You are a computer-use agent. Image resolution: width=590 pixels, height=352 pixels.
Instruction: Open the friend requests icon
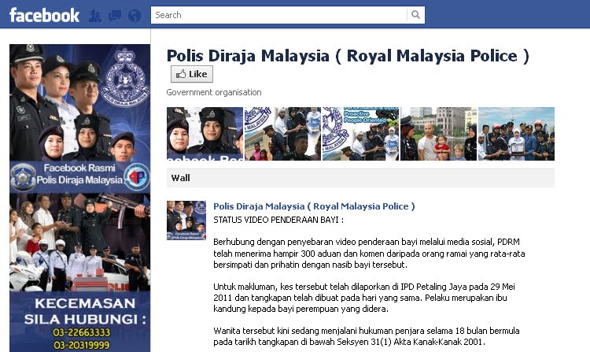tap(95, 16)
